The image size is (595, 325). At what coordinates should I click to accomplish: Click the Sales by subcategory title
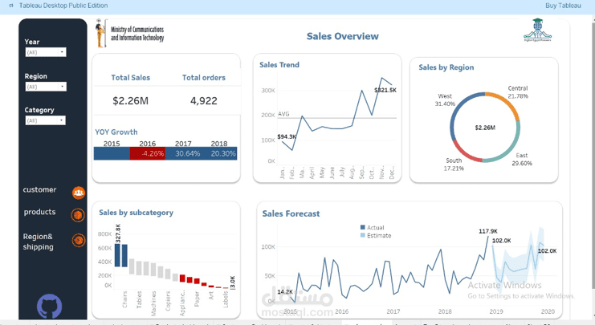[x=137, y=213]
